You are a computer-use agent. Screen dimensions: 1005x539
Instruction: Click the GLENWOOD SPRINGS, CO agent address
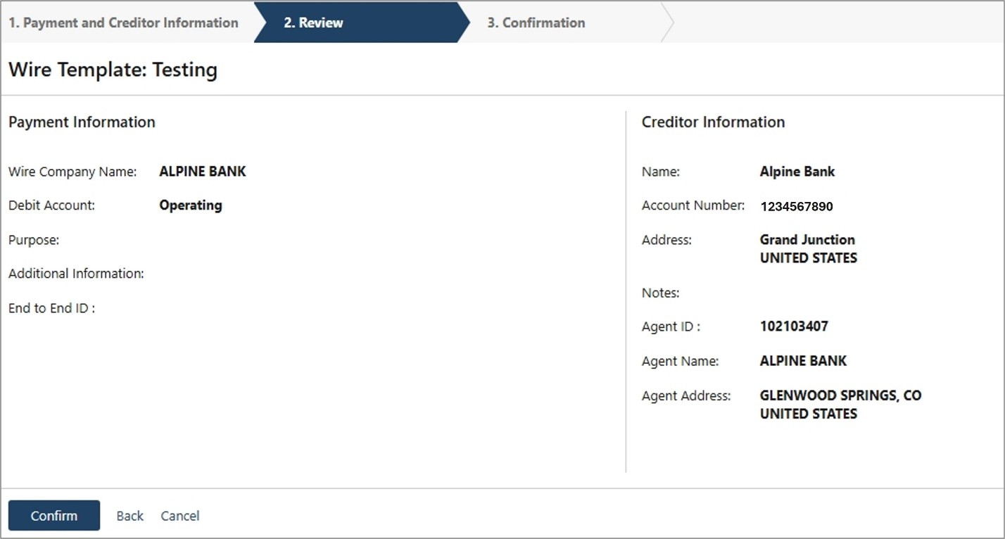tap(840, 395)
